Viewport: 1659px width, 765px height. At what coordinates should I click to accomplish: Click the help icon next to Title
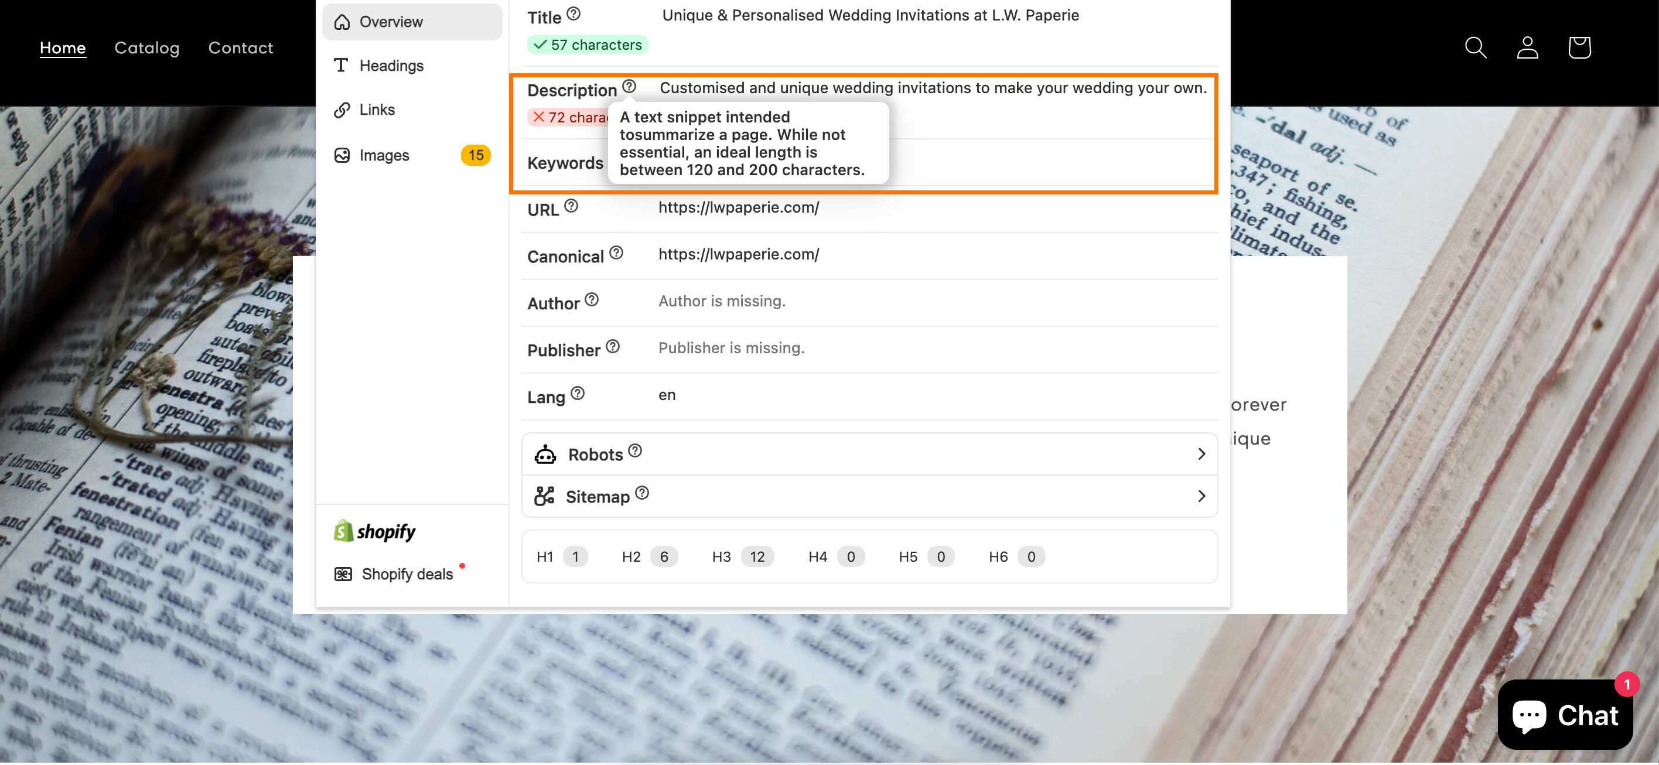point(573,13)
